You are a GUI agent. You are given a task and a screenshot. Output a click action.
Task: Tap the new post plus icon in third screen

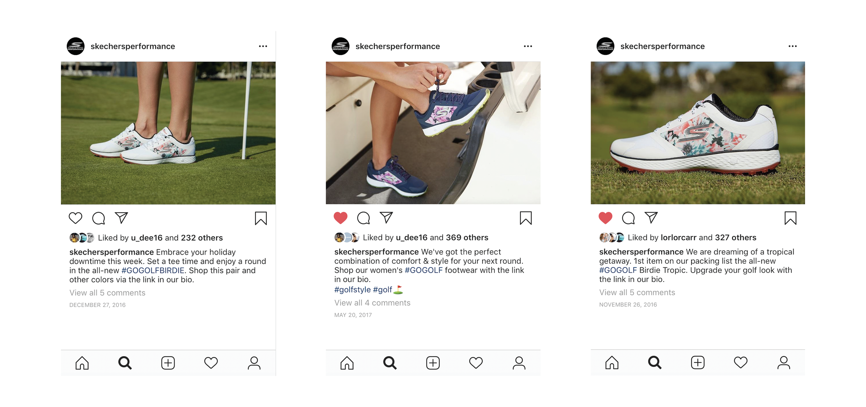click(698, 362)
